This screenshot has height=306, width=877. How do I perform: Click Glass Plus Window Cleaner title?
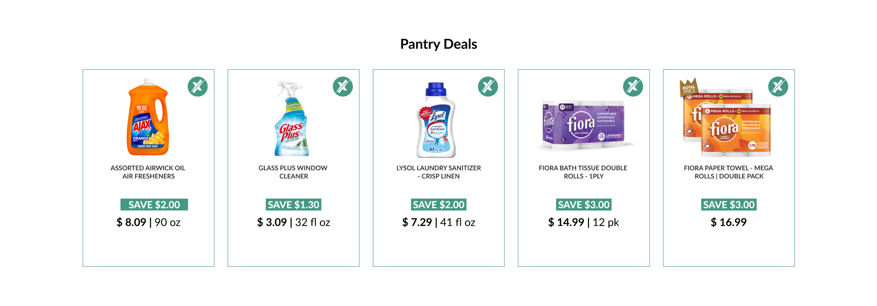[293, 172]
